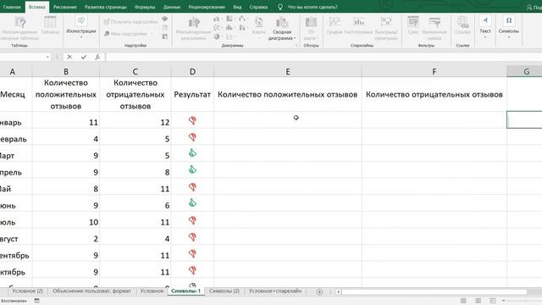Select column C header

135,71
